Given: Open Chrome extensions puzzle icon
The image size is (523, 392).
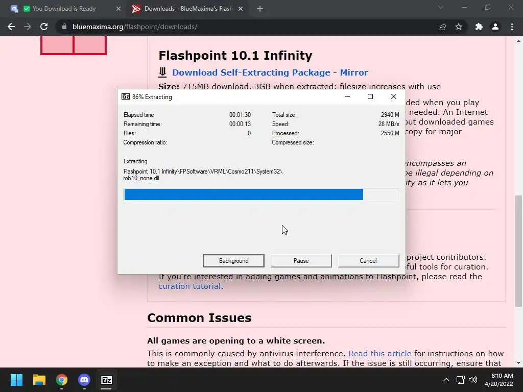Looking at the screenshot, I should tap(479, 27).
